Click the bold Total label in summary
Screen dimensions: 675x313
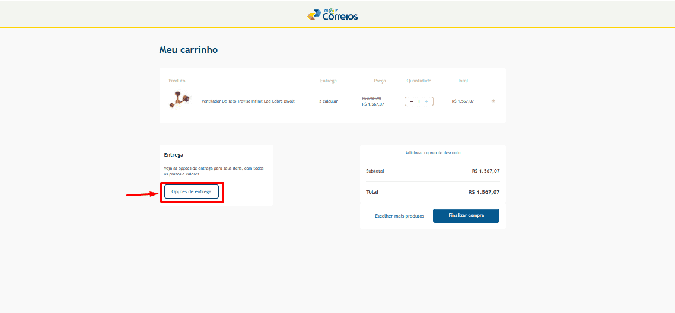click(x=372, y=192)
